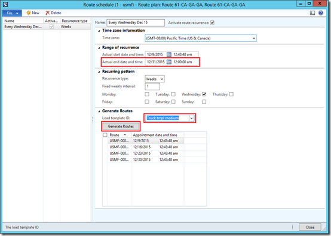This screenshot has width=331, height=236.
Task: Toggle the view layout icon beside Help
Action: 312,13
